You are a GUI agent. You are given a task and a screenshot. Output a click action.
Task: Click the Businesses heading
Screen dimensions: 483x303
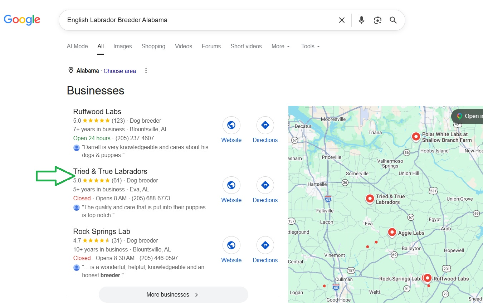(x=96, y=91)
